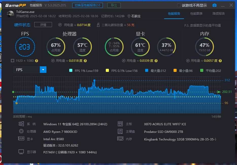This screenshot has height=165, width=237.
Task: Click the Intel Arc B580 text
Action: point(54,139)
